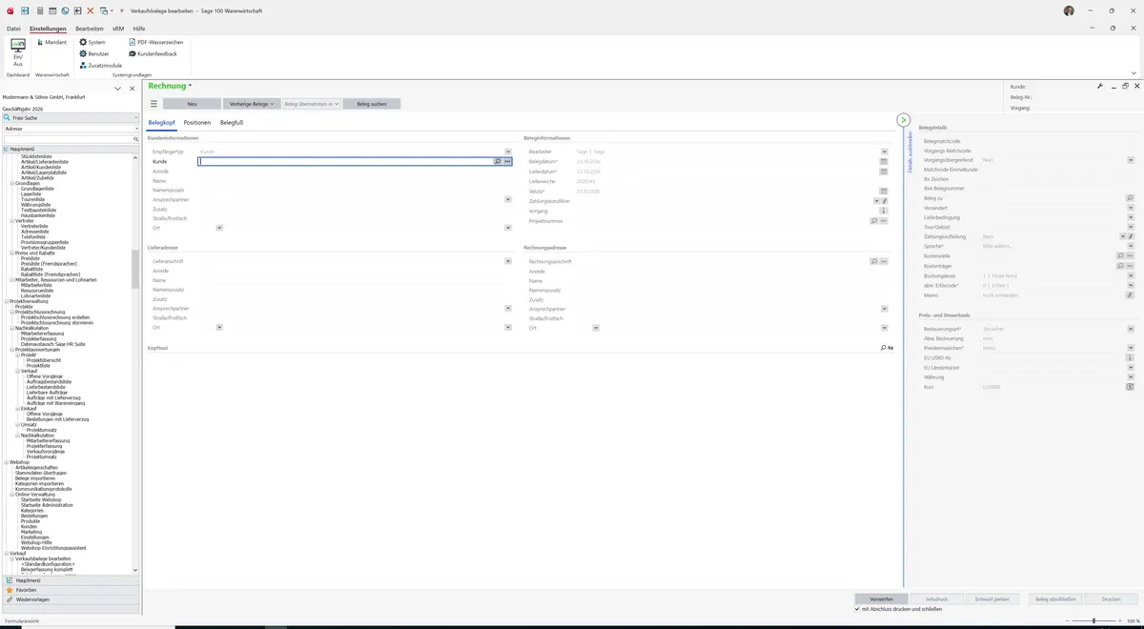Screen dimensions: 1144x629
Task: Open the Belegdatum calendar picker
Action: coord(884,162)
